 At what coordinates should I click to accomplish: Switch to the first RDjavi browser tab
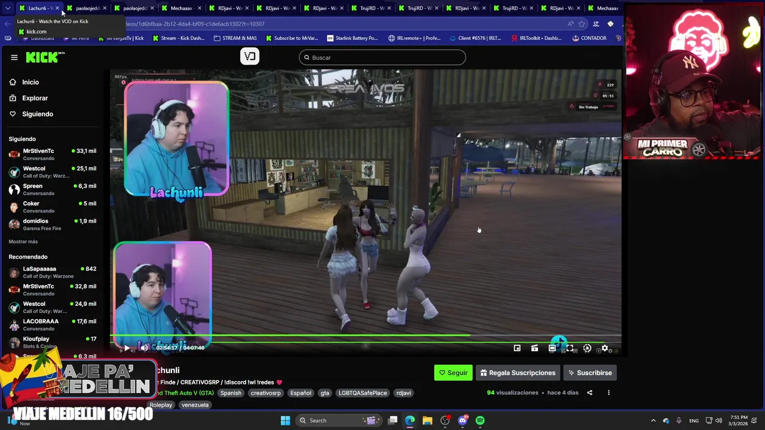(x=229, y=8)
